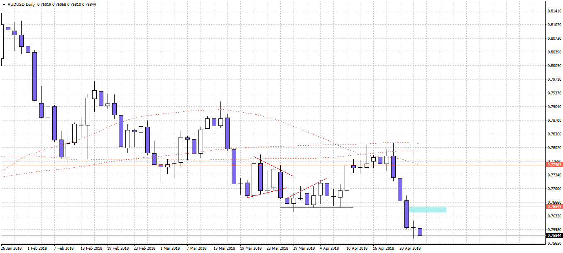Click price axis label 0.80390
Viewport: 563px width, 253px height.
click(555, 52)
